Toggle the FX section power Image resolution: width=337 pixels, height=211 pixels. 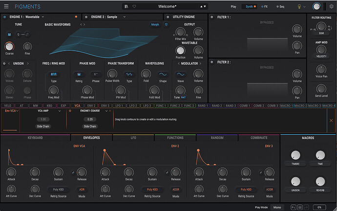point(262,7)
